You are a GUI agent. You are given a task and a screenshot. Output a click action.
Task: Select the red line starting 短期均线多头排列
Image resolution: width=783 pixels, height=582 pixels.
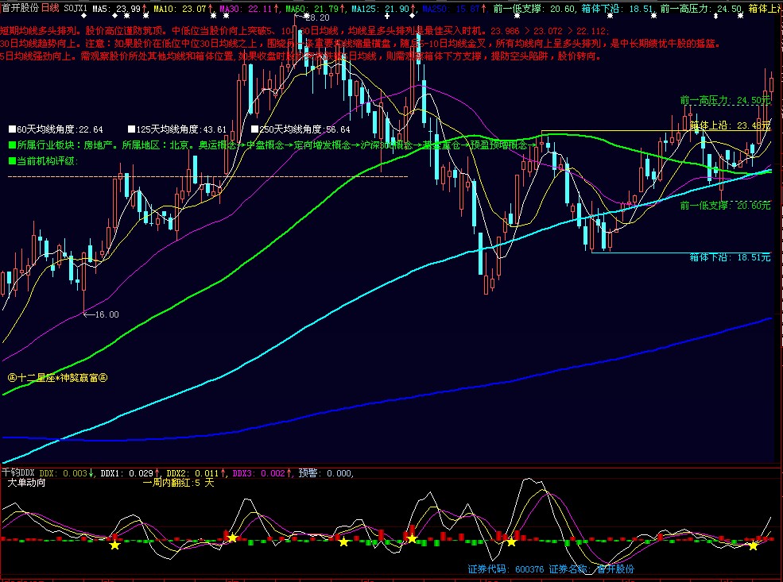click(x=304, y=31)
